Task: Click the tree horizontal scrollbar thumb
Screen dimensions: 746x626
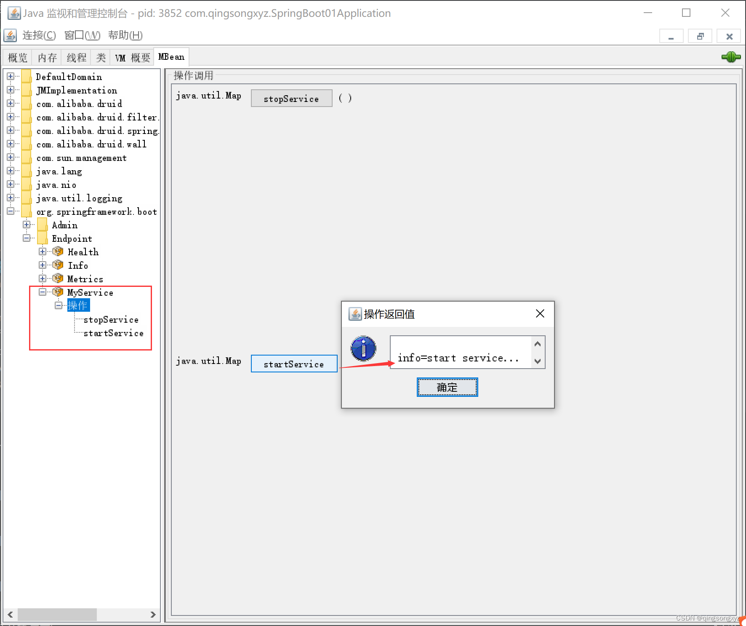Action: coord(57,615)
